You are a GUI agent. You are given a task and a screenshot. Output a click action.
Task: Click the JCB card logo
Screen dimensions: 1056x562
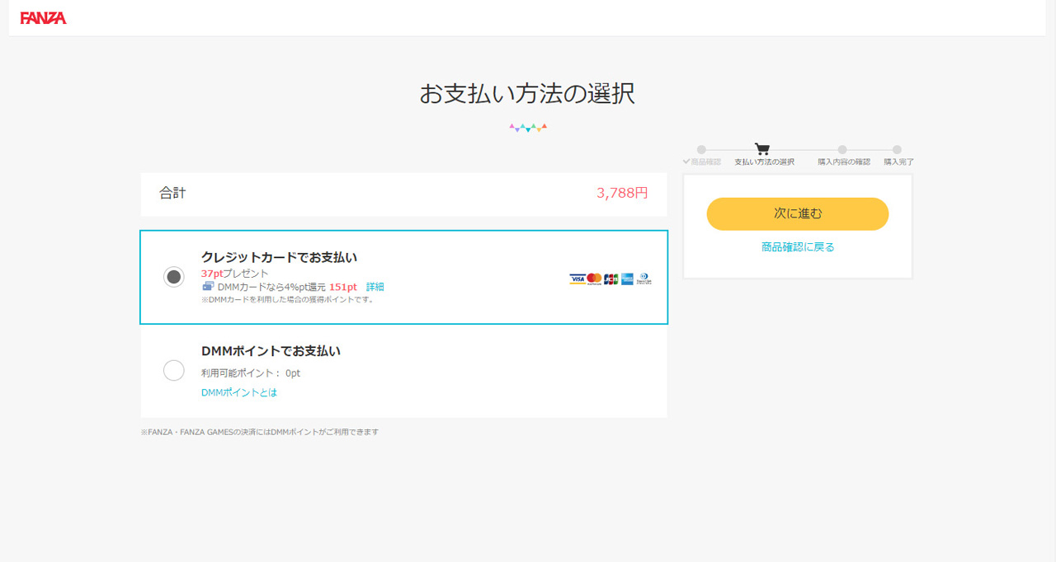coord(611,279)
